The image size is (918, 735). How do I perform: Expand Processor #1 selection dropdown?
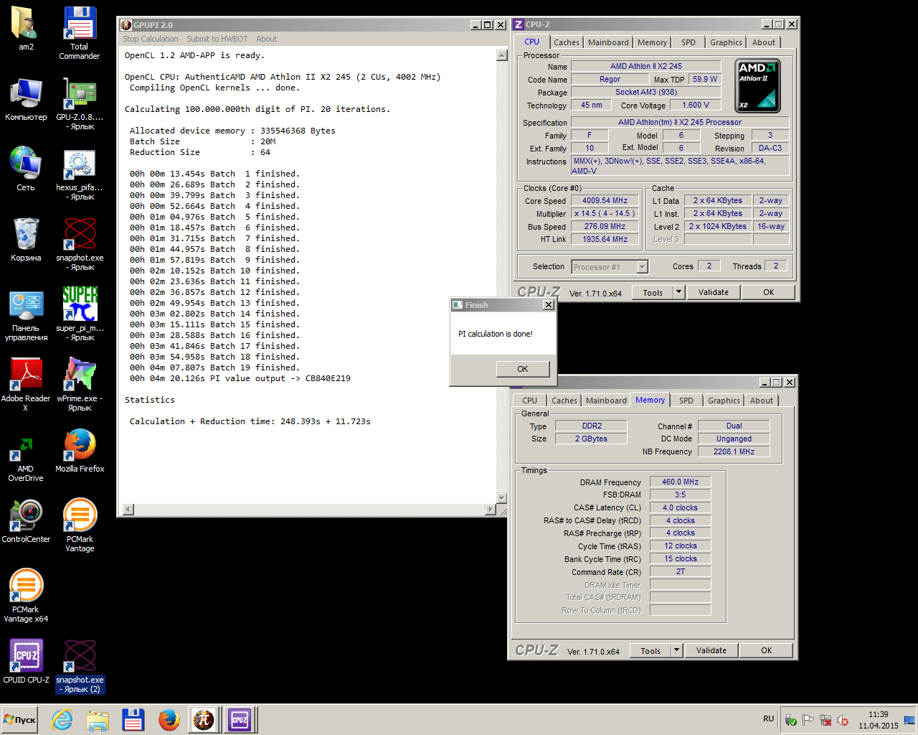643,267
